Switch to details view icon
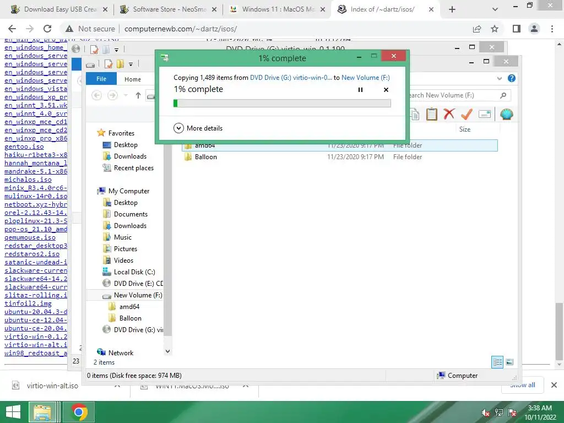 click(497, 362)
